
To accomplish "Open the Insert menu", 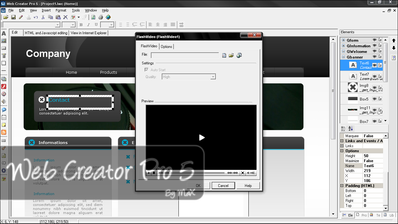I will tap(46, 10).
